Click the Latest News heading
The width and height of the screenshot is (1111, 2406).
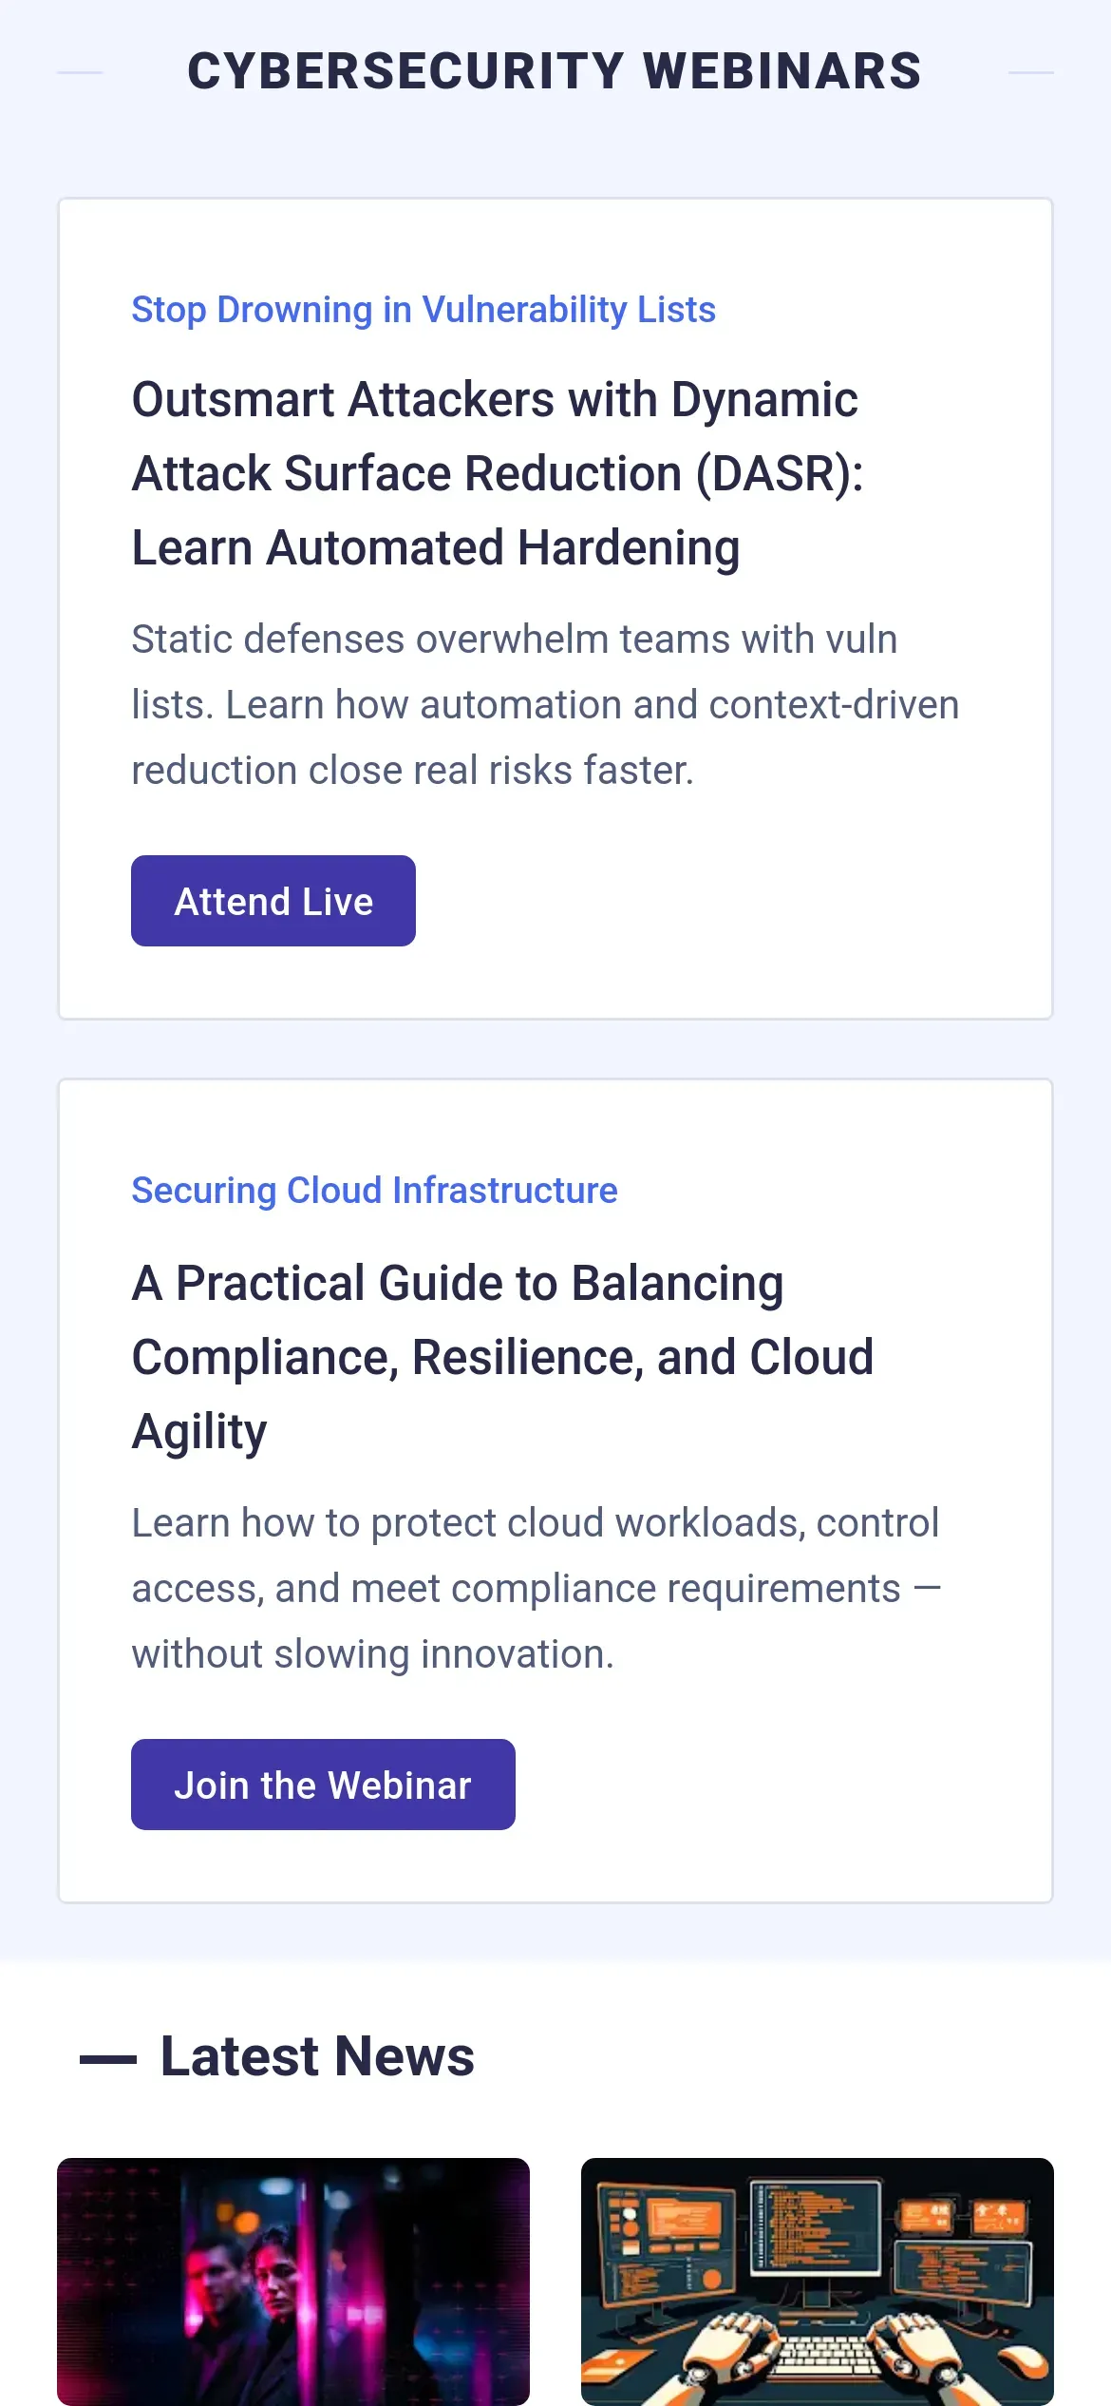coord(317,2057)
